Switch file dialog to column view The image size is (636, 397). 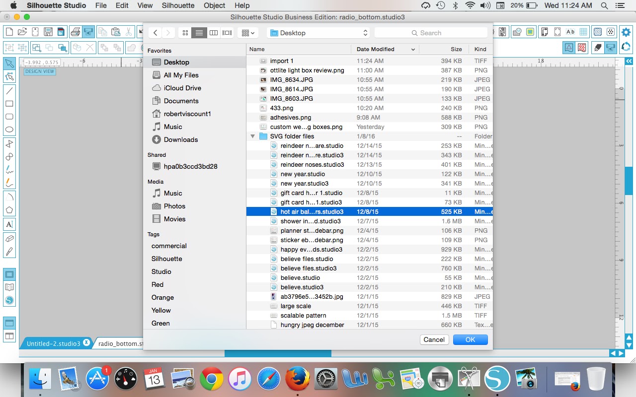point(214,33)
